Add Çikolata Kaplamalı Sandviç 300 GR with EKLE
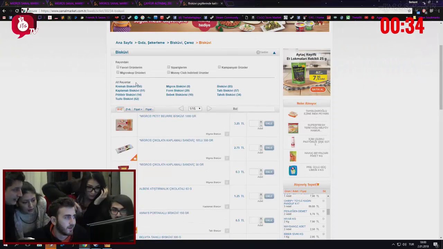 [x=269, y=148]
